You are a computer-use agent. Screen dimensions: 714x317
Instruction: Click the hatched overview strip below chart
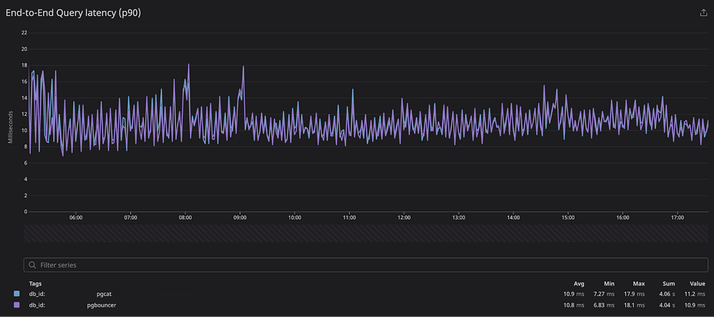coord(366,233)
